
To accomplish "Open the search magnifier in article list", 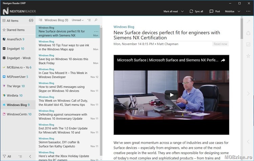I will tap(96, 20).
